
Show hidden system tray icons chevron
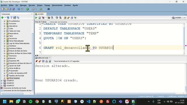click(x=149, y=101)
